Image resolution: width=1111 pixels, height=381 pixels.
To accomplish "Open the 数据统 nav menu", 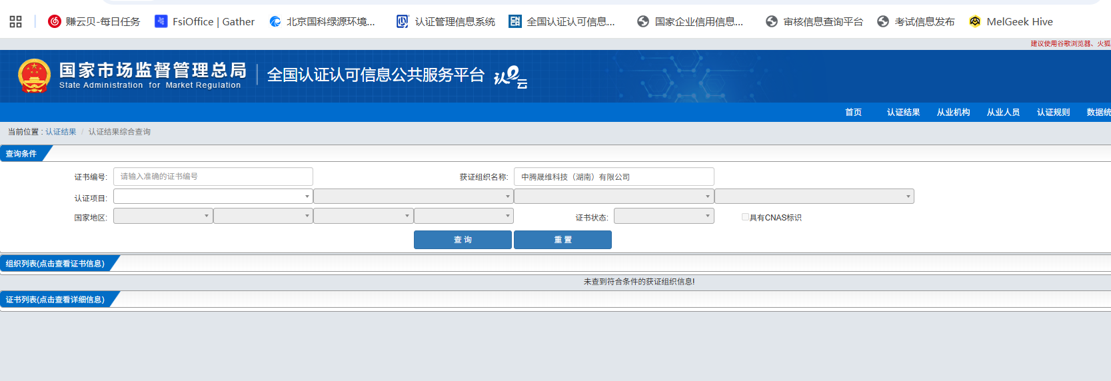I will [x=1098, y=112].
